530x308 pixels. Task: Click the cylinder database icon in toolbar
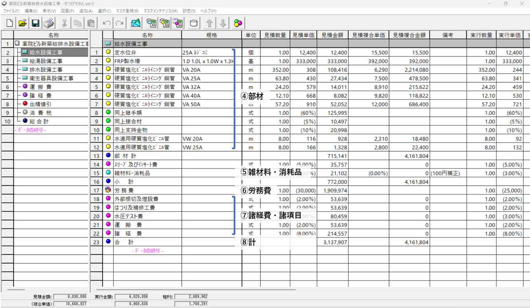point(193,23)
